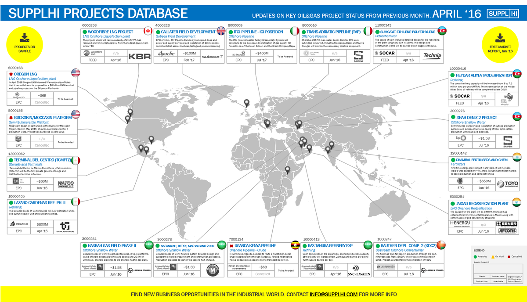Click the SOCAR logo on Sumgayit Ethylene card
The height and width of the screenshot is (302, 527).
[x=385, y=53]
